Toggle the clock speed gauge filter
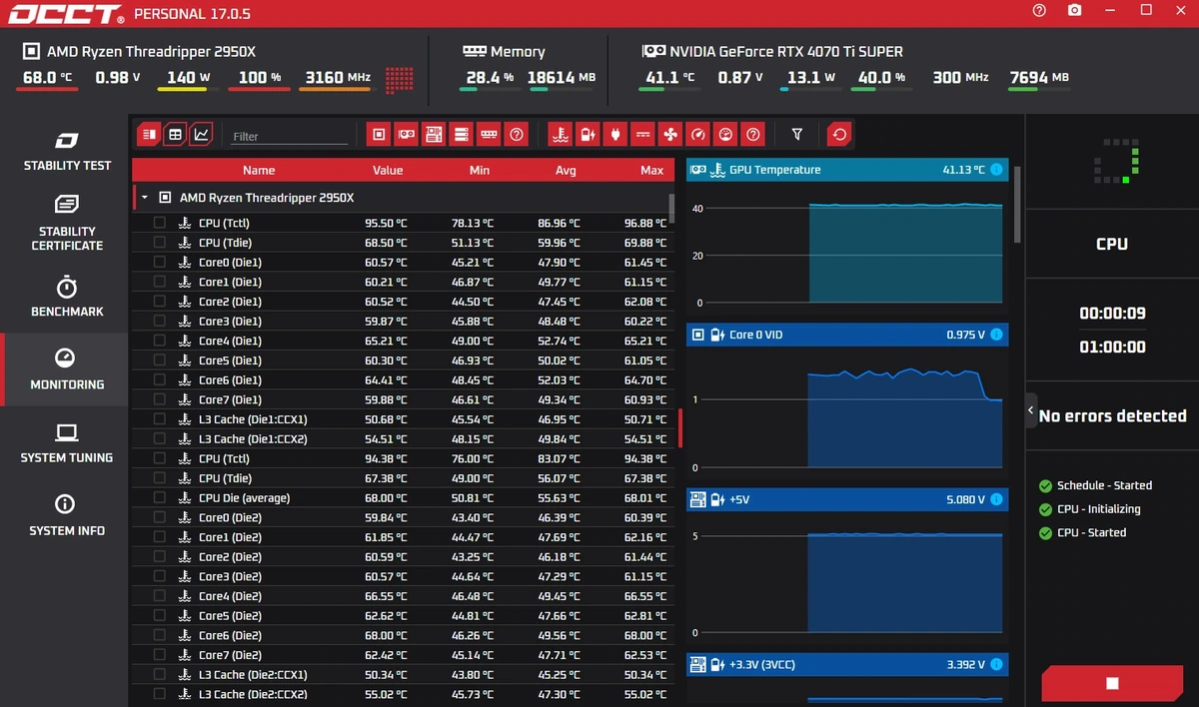The image size is (1199, 707). pyautogui.click(x=698, y=134)
